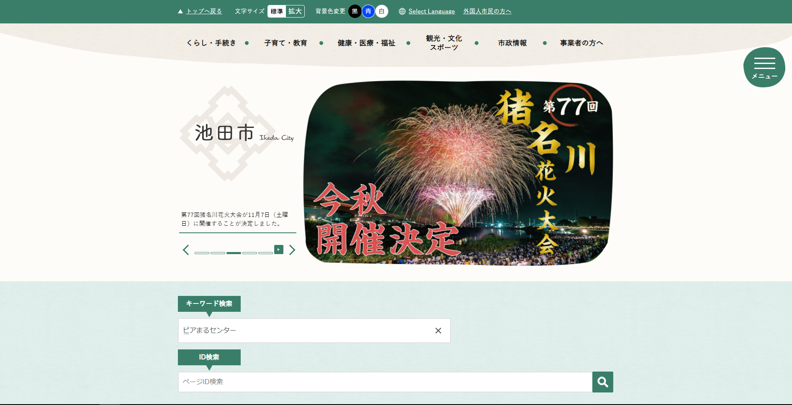Click the magnifying glass search button
Image resolution: width=792 pixels, height=405 pixels.
pos(602,382)
